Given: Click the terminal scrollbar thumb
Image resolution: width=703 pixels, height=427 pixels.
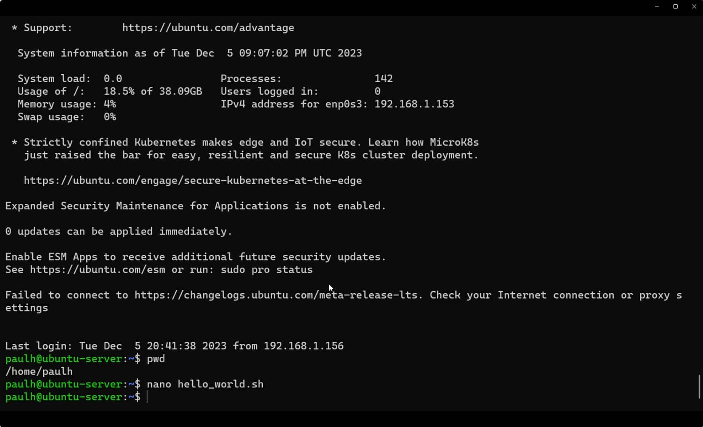Looking at the screenshot, I should 699,386.
